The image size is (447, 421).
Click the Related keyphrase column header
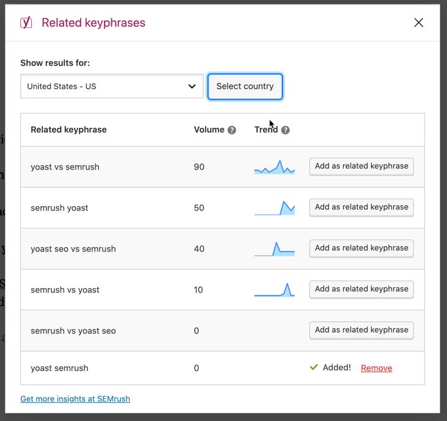68,130
